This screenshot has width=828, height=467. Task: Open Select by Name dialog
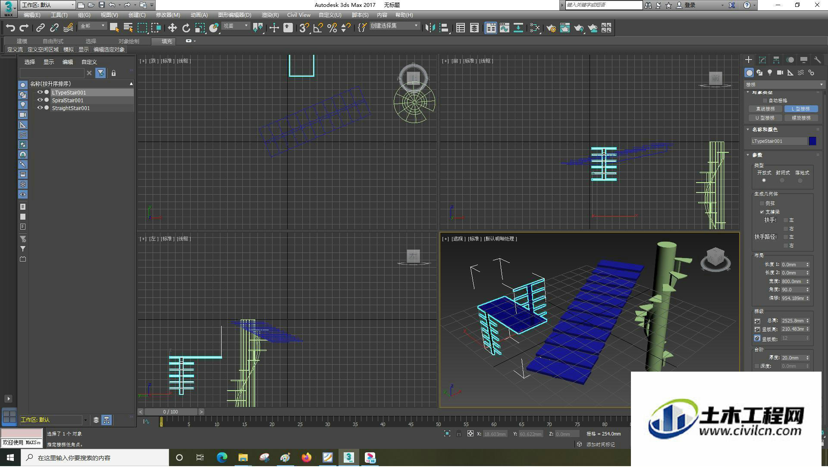(128, 28)
